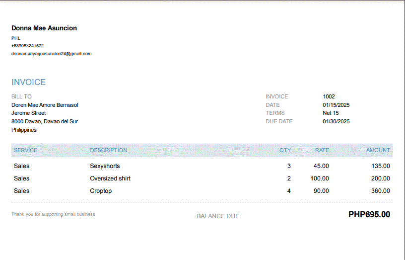Viewport: 405px width, 260px height.
Task: Click the phone number +639053241572
Action: click(x=28, y=46)
